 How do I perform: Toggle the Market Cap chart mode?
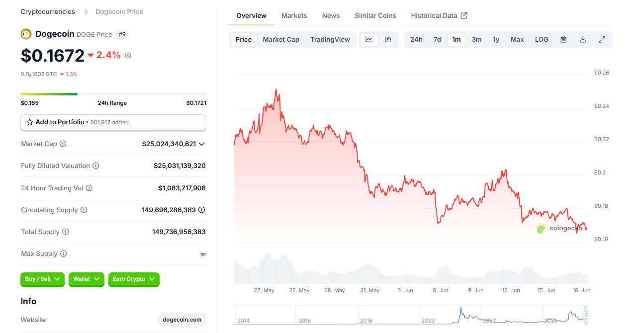[281, 39]
